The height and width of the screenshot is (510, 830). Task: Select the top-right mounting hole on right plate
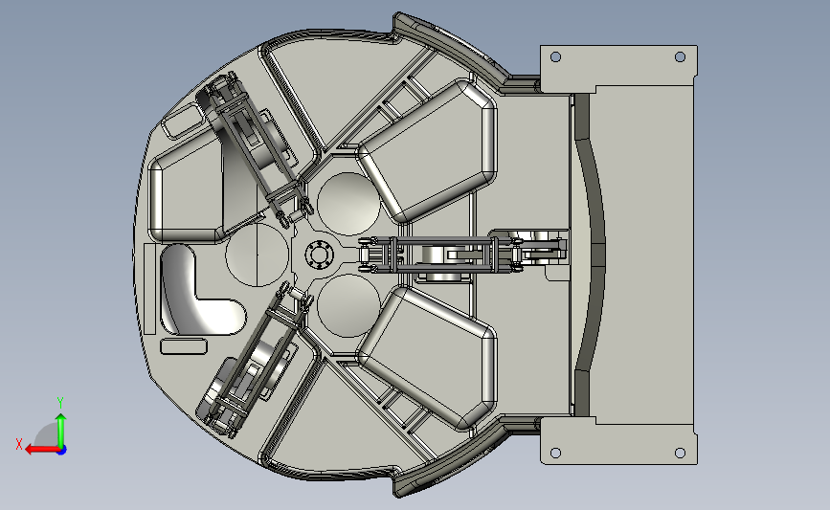click(x=681, y=56)
